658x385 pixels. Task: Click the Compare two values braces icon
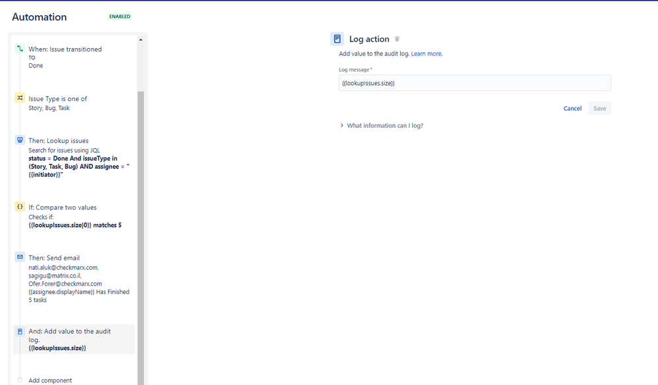tap(20, 206)
